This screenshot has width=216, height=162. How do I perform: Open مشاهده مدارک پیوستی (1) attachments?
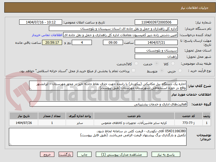coord(122,155)
